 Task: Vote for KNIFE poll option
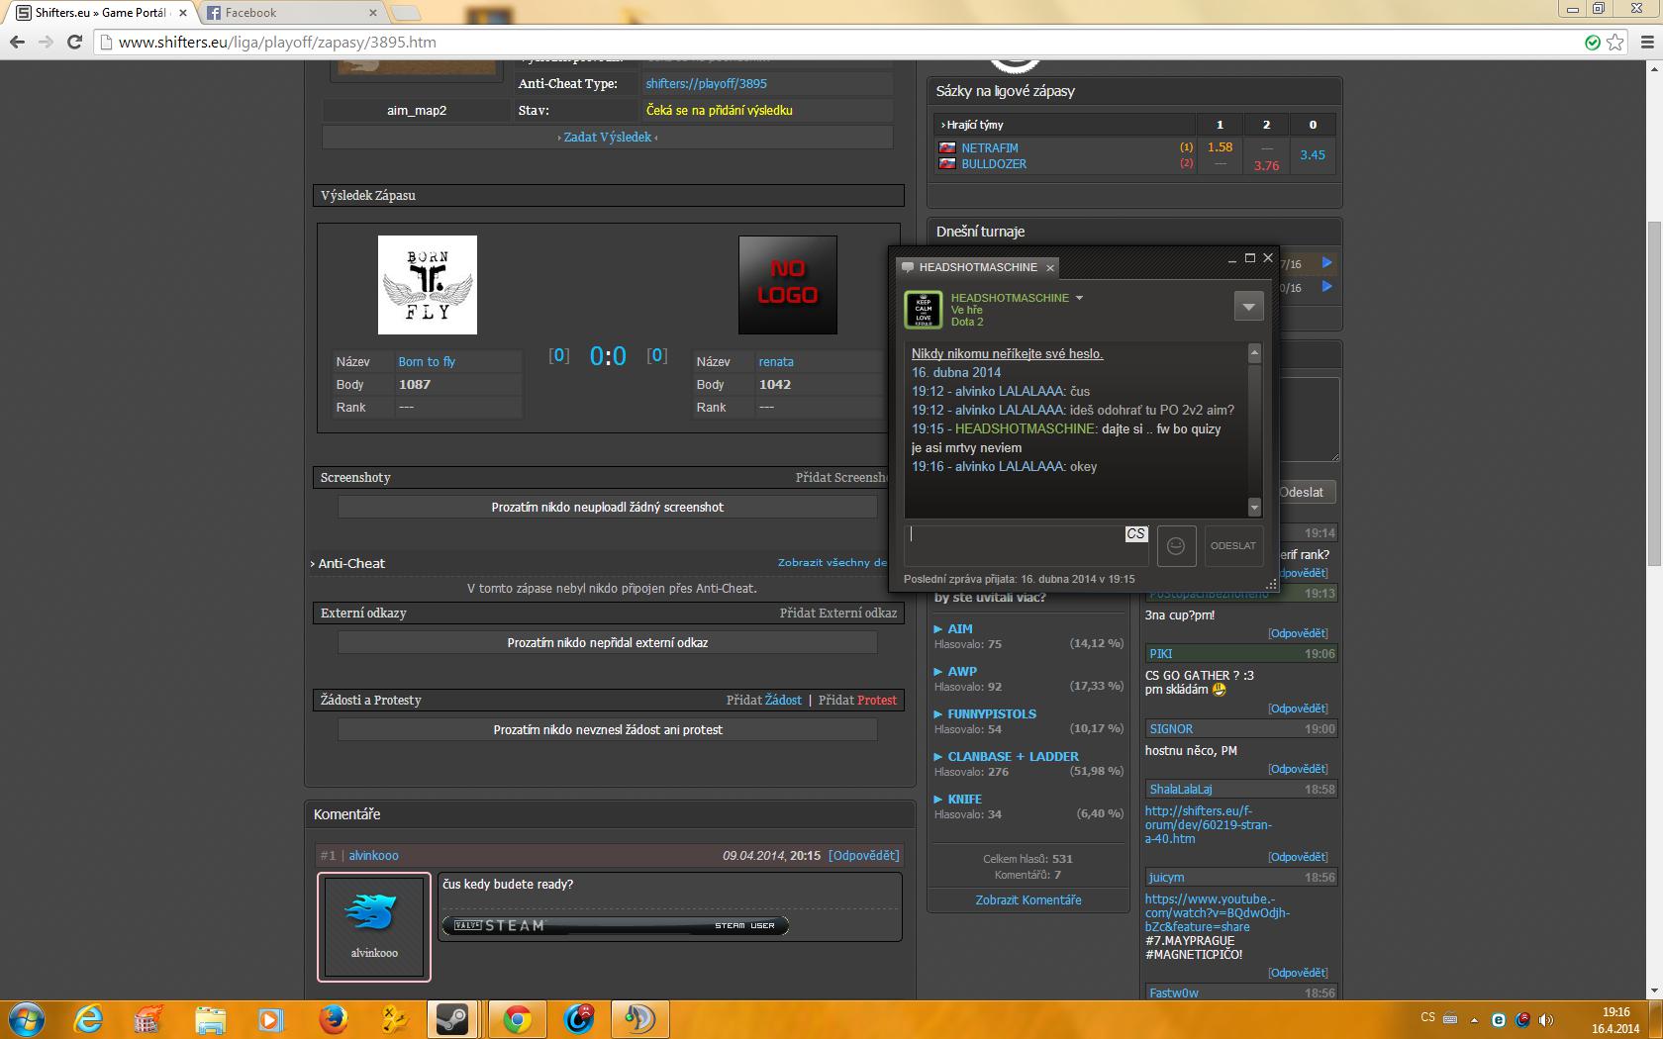[x=964, y=800]
